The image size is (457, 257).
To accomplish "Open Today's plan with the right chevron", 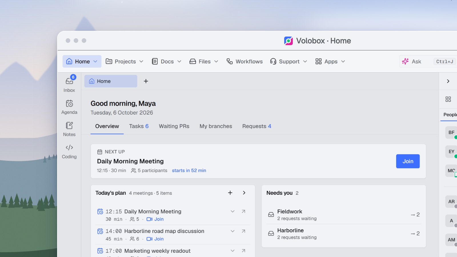I will tap(244, 193).
